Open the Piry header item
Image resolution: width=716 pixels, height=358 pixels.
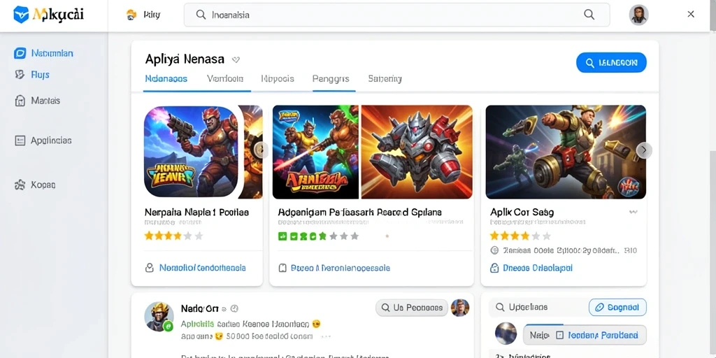143,15
